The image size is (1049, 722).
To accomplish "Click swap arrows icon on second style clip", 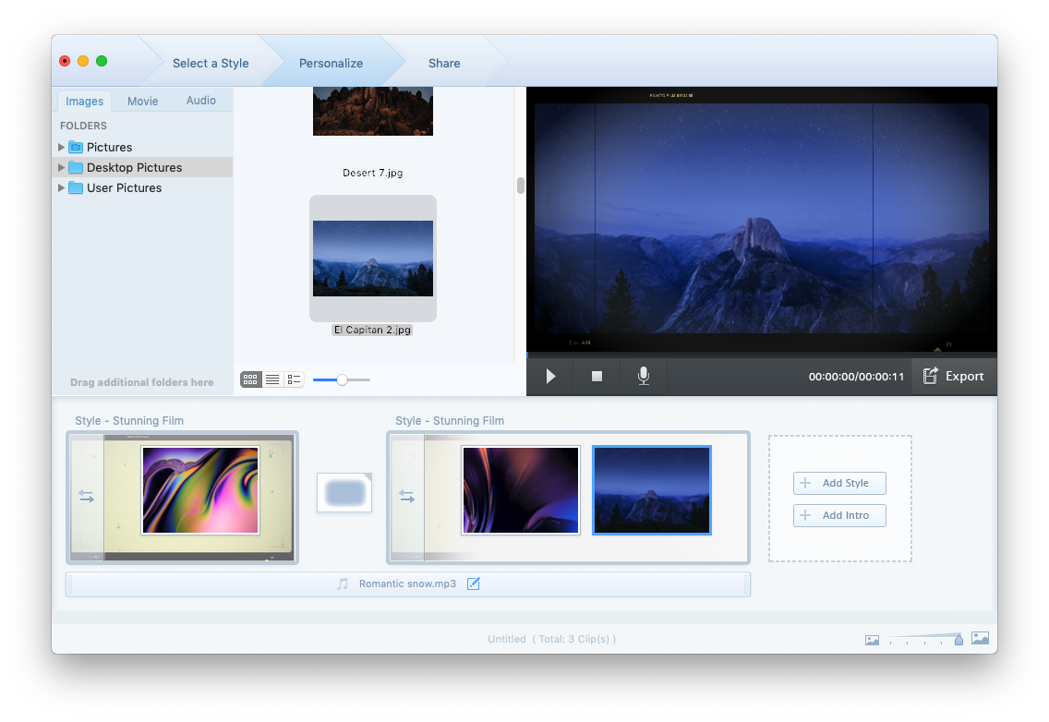I will 406,496.
